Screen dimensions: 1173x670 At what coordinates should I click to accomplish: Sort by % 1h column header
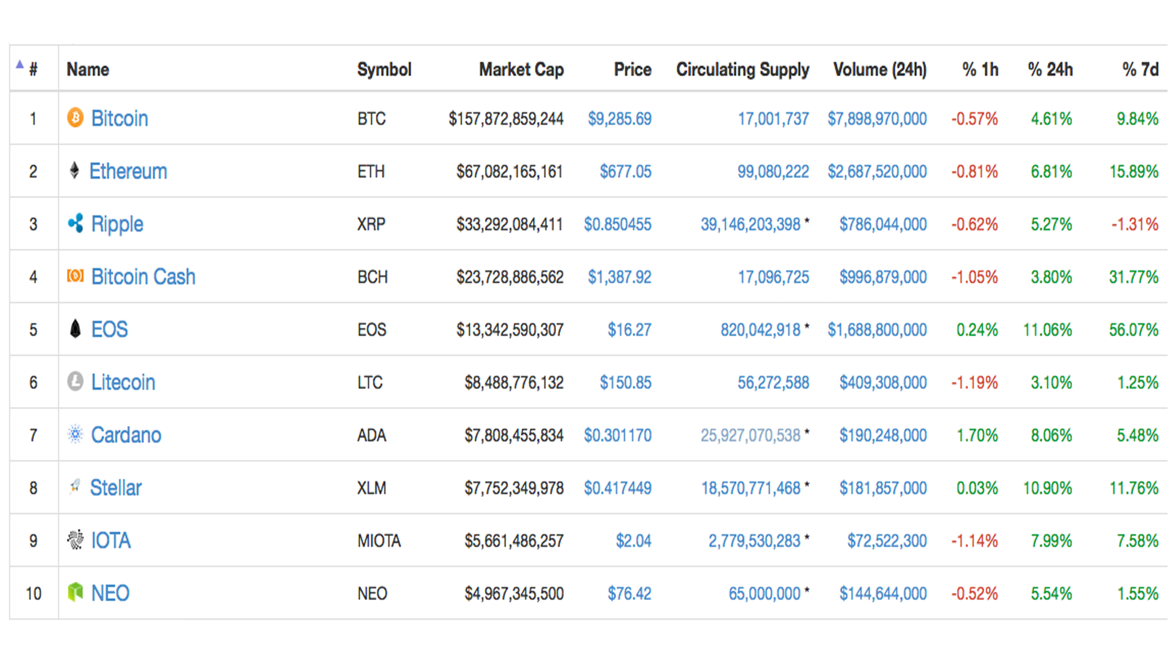point(981,70)
